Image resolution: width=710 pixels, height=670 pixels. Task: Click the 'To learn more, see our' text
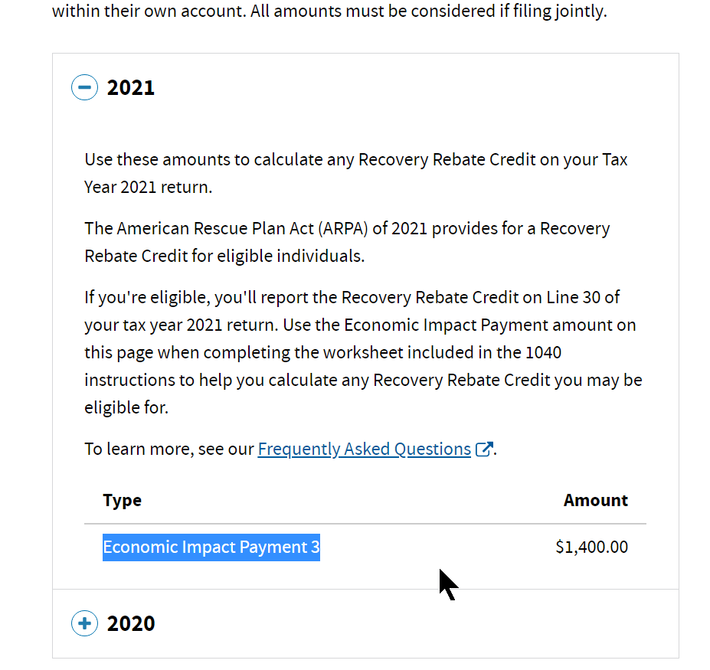pyautogui.click(x=169, y=449)
